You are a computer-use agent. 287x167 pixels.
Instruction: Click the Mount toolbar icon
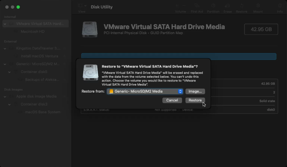[x=258, y=6]
